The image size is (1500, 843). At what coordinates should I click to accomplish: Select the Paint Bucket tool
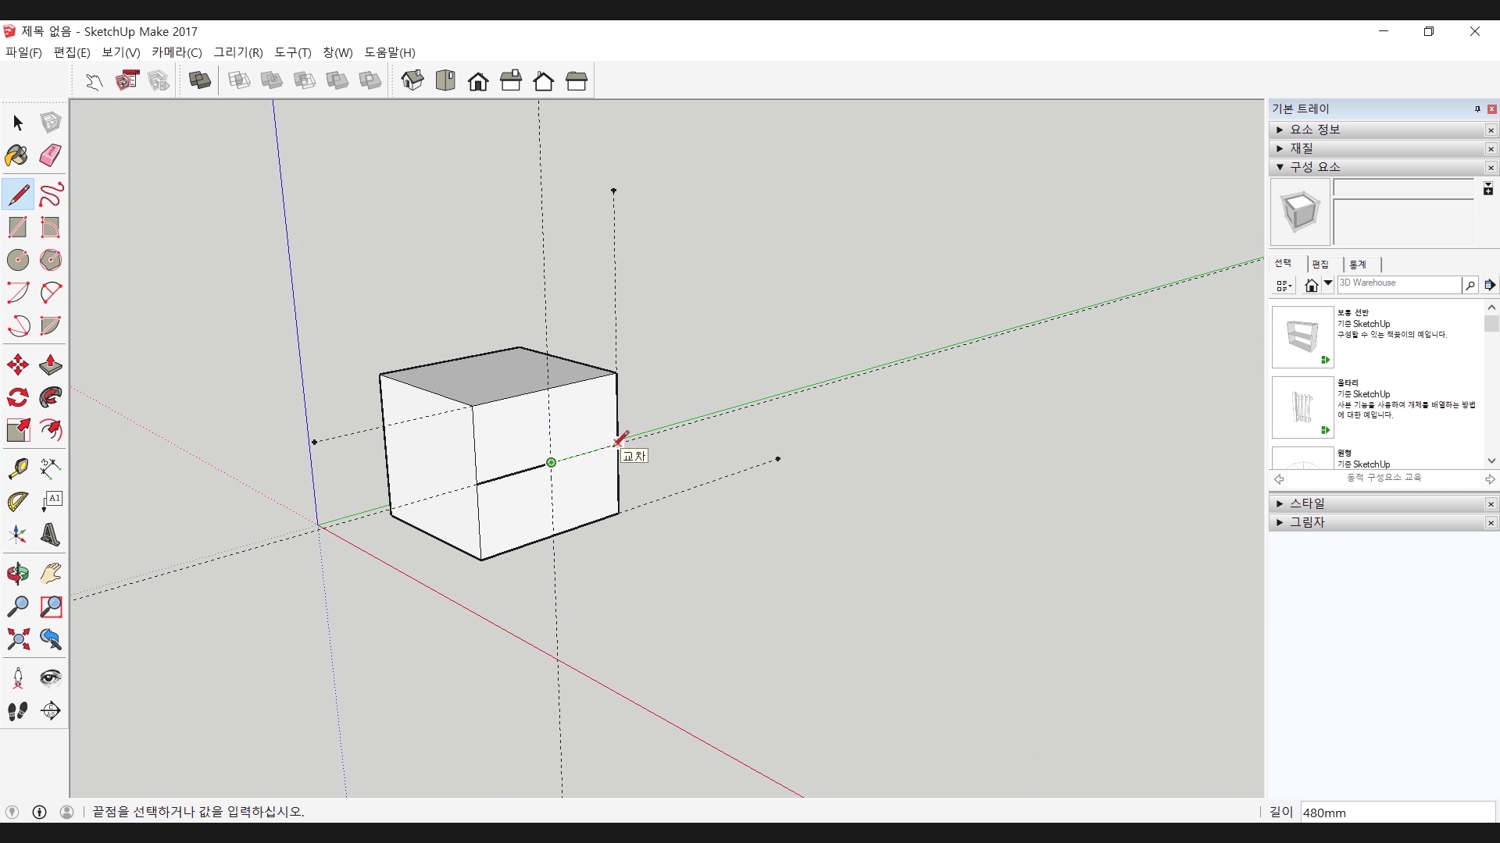(x=17, y=155)
